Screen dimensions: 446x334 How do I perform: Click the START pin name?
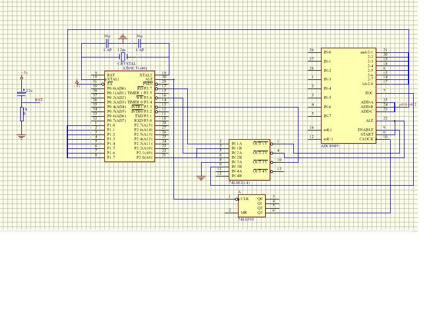pos(367,134)
